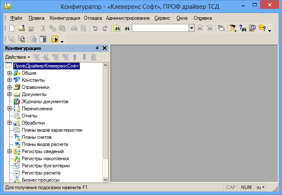This screenshot has width=282, height=195.
Task: Open the Действия dropdown menu
Action: (x=17, y=57)
